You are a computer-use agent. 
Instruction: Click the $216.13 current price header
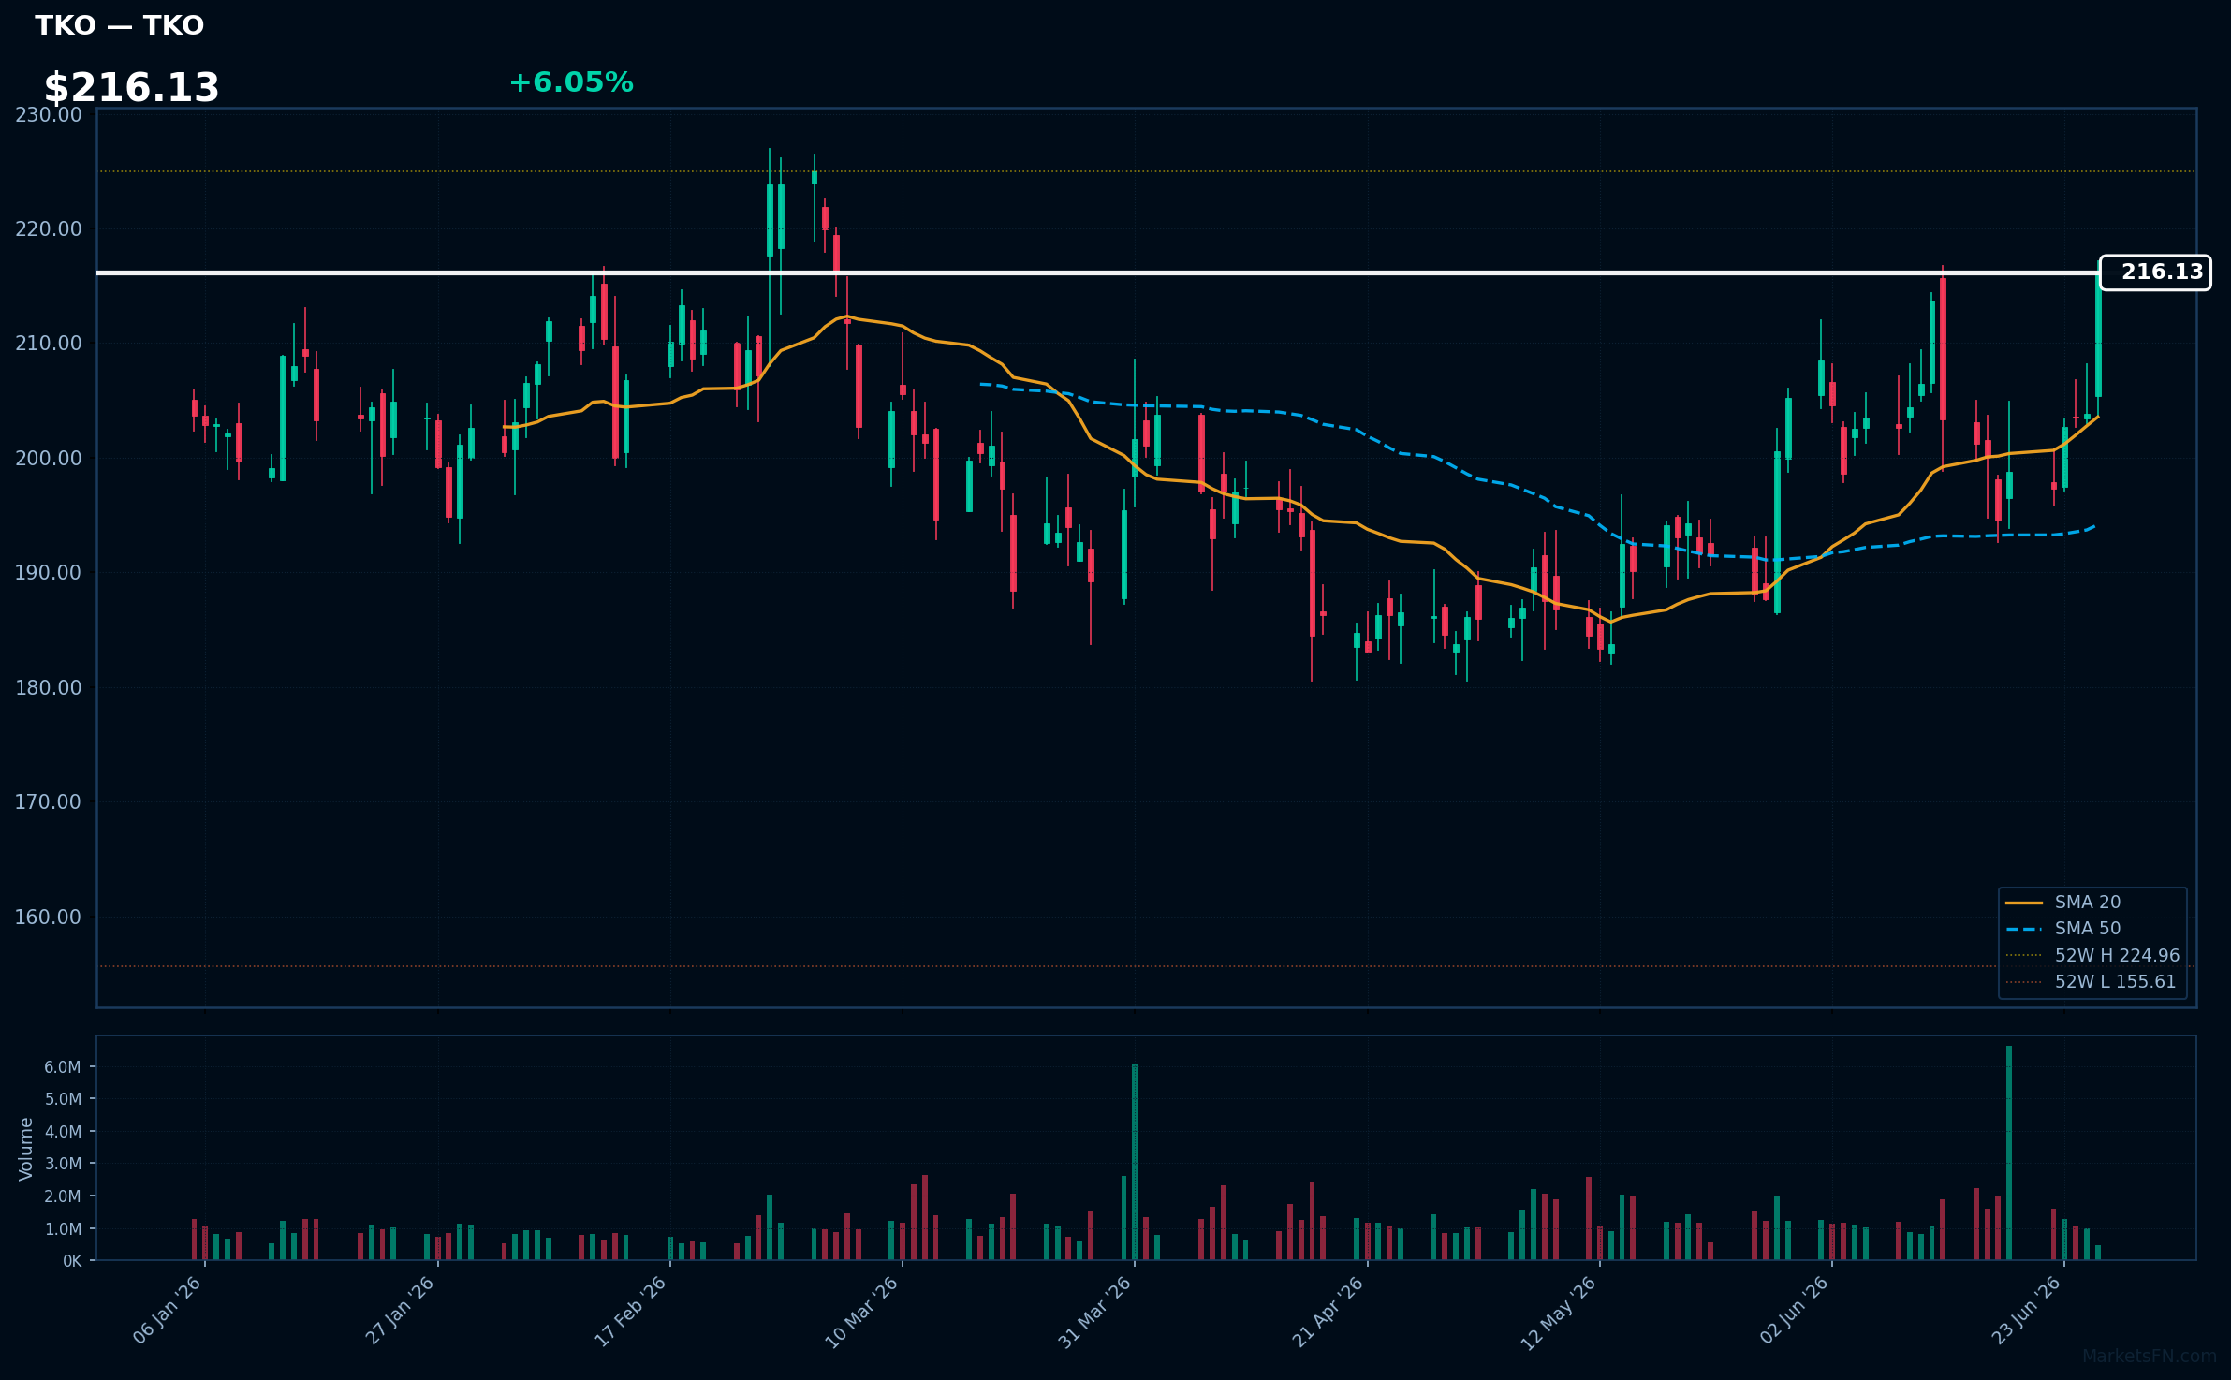coord(131,88)
